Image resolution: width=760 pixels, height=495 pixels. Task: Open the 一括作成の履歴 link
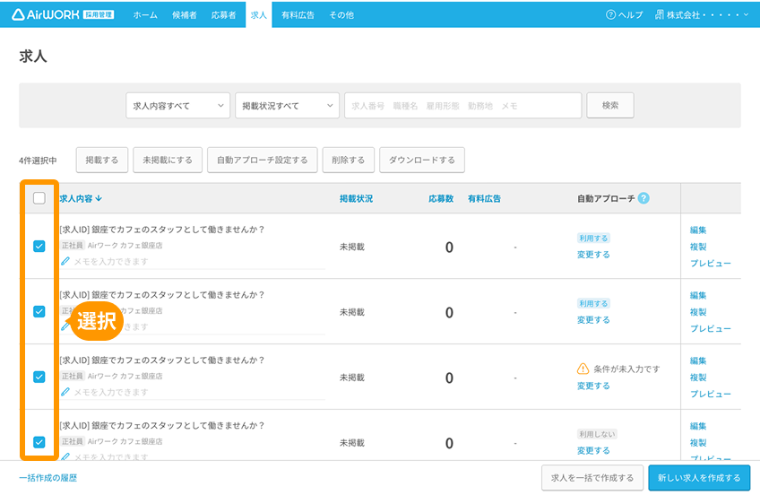tap(48, 478)
